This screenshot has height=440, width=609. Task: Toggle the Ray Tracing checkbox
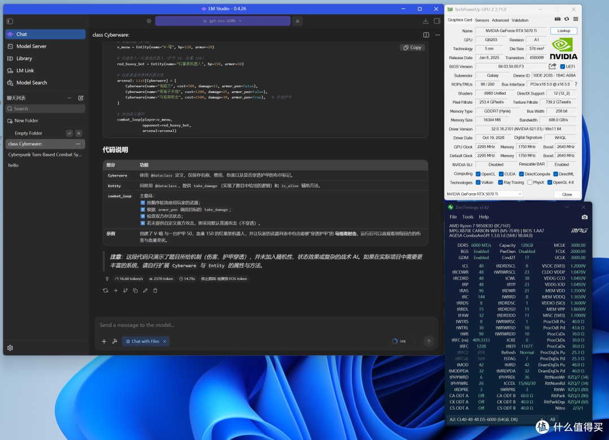click(500, 183)
